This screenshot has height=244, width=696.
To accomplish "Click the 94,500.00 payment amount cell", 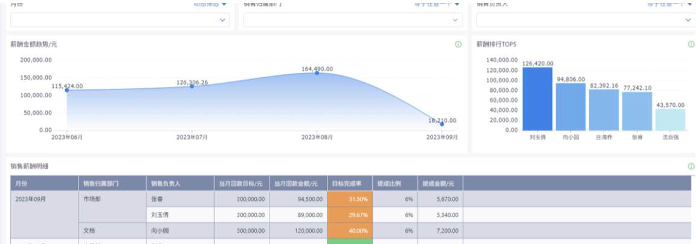I will (298, 199).
